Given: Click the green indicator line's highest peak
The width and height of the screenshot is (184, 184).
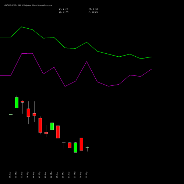Looking at the screenshot, I should [x=22, y=27].
